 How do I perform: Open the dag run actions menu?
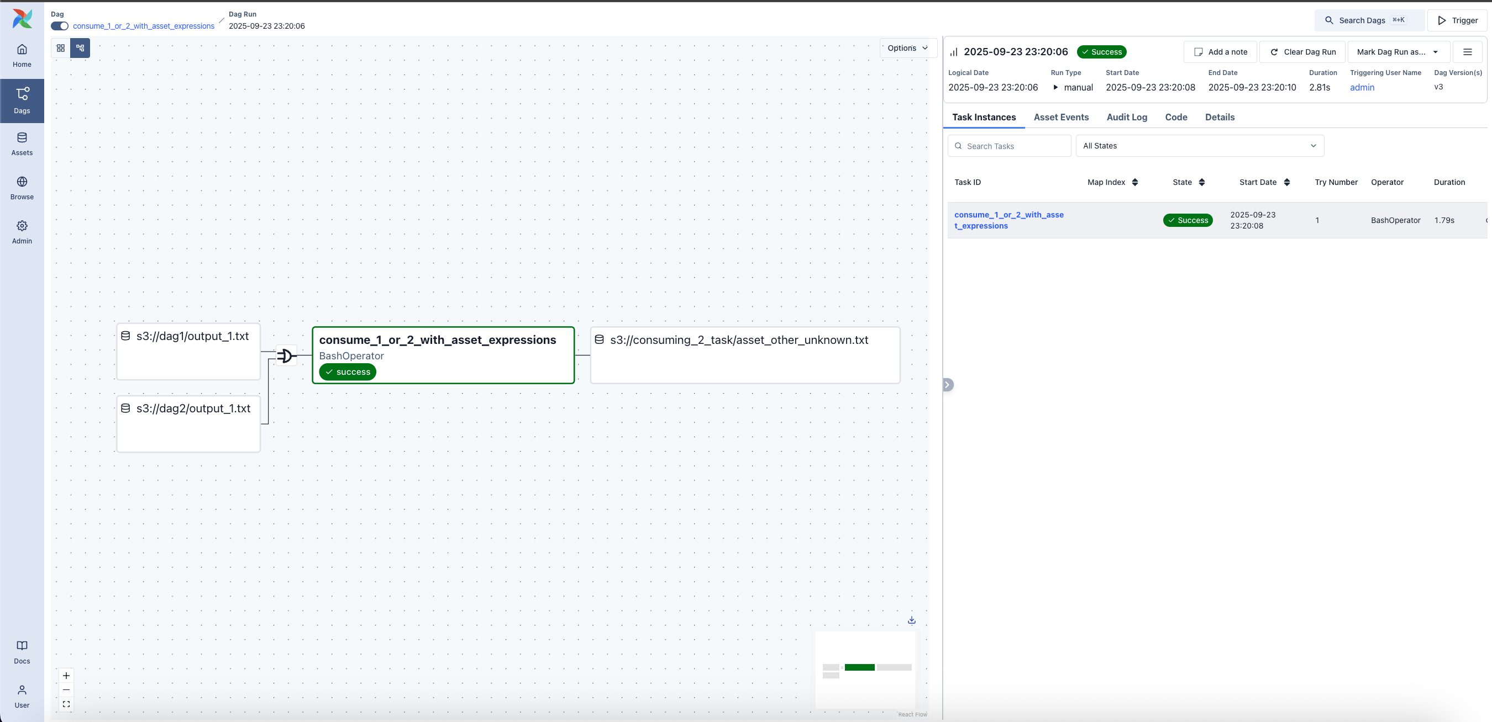[1468, 51]
